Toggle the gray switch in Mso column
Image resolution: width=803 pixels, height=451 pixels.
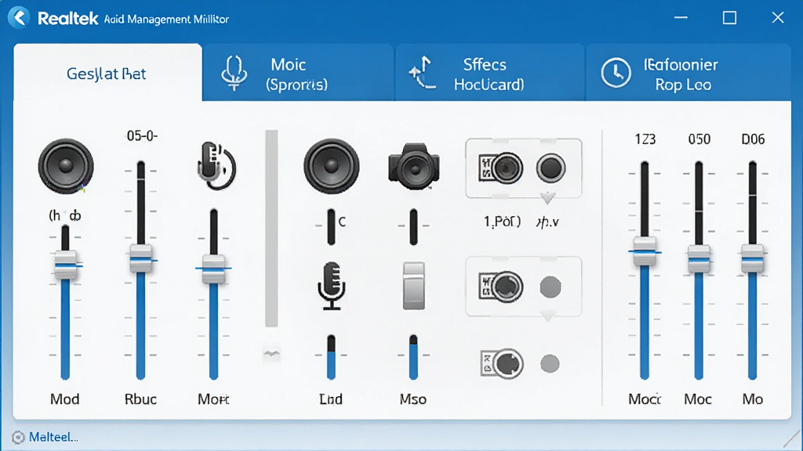pos(414,286)
